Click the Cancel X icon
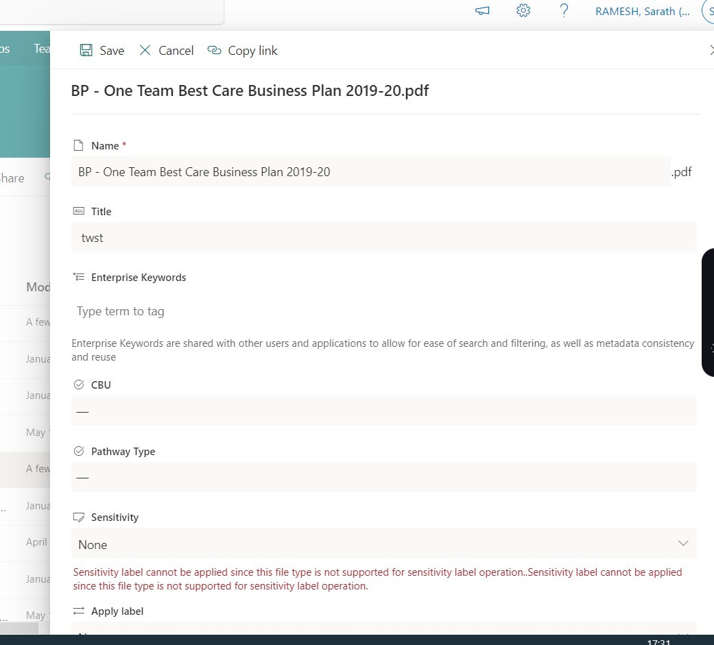Image resolution: width=714 pixels, height=645 pixels. click(145, 50)
